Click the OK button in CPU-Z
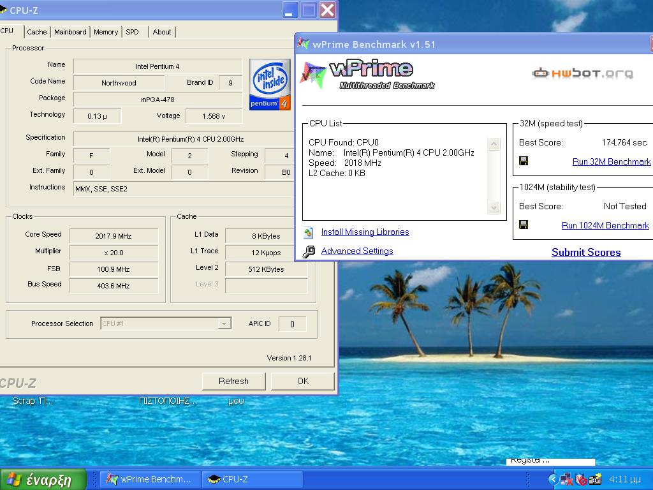 pyautogui.click(x=303, y=382)
